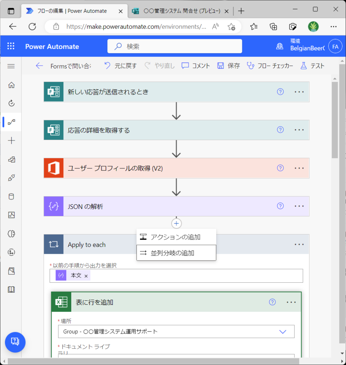Click the environment globe icon
346x365 pixels.
[280, 46]
